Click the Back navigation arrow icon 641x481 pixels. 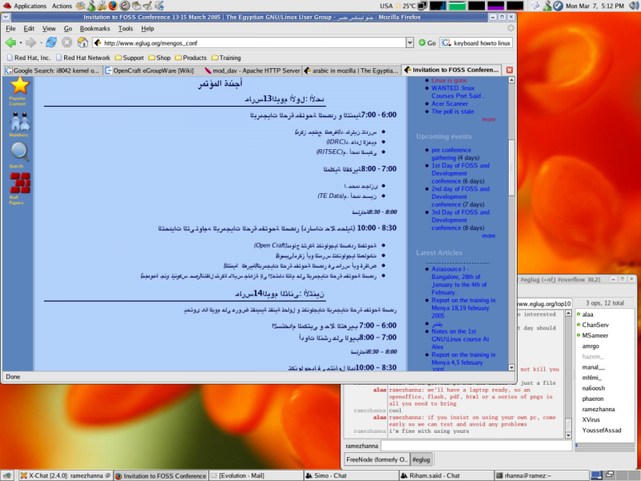tap(12, 44)
